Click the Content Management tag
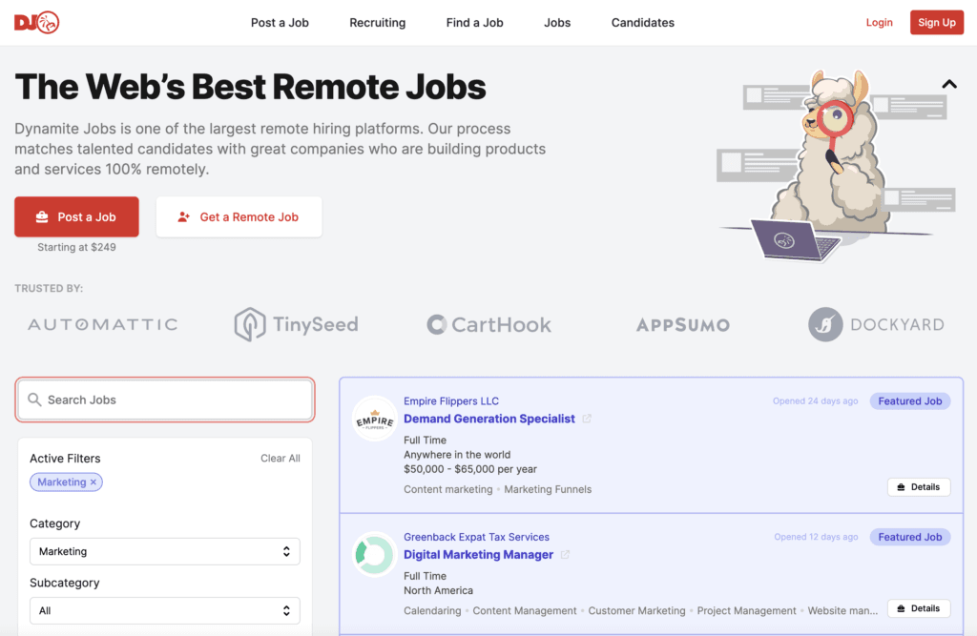Image resolution: width=977 pixels, height=636 pixels. click(525, 611)
